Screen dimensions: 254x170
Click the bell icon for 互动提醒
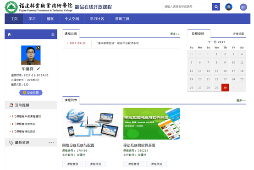[x=11, y=105]
